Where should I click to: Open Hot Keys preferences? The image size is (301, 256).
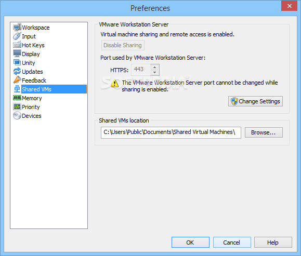[33, 45]
